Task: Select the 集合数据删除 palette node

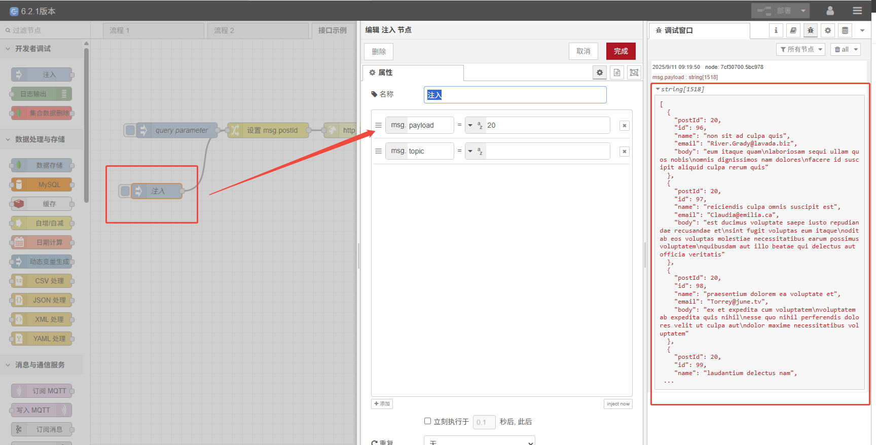Action: tap(42, 113)
